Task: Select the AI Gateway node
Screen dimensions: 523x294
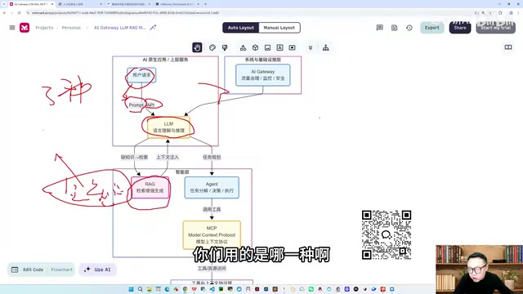Action: click(x=263, y=75)
